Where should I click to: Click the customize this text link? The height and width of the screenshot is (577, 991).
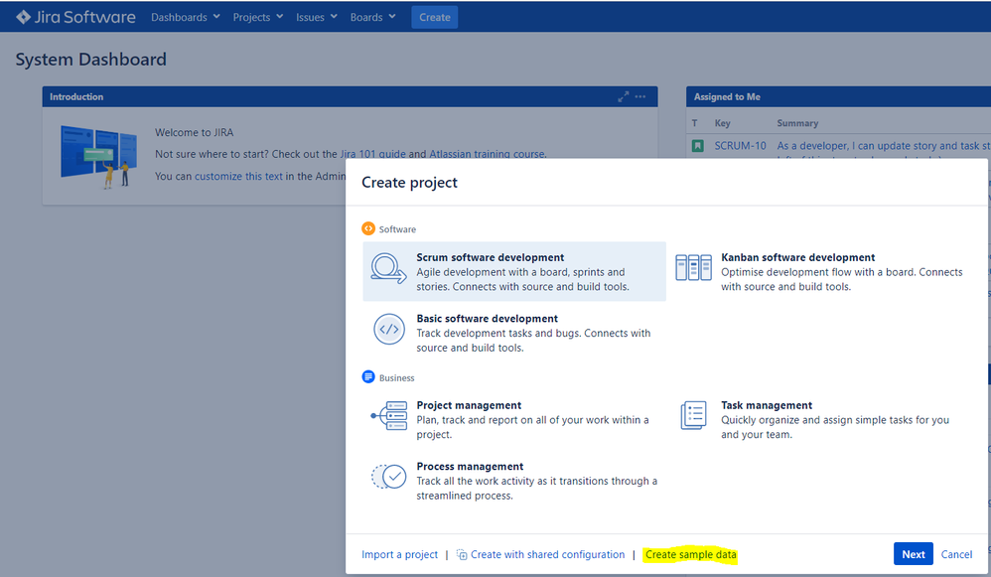point(238,176)
